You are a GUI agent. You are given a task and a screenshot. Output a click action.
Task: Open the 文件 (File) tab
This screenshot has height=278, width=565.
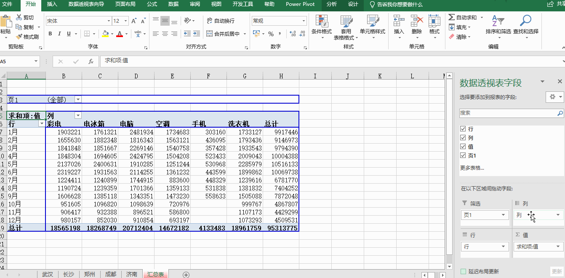[7, 4]
